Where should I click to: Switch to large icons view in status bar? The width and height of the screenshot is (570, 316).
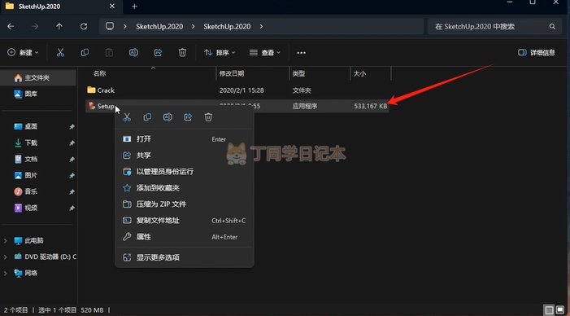click(560, 310)
